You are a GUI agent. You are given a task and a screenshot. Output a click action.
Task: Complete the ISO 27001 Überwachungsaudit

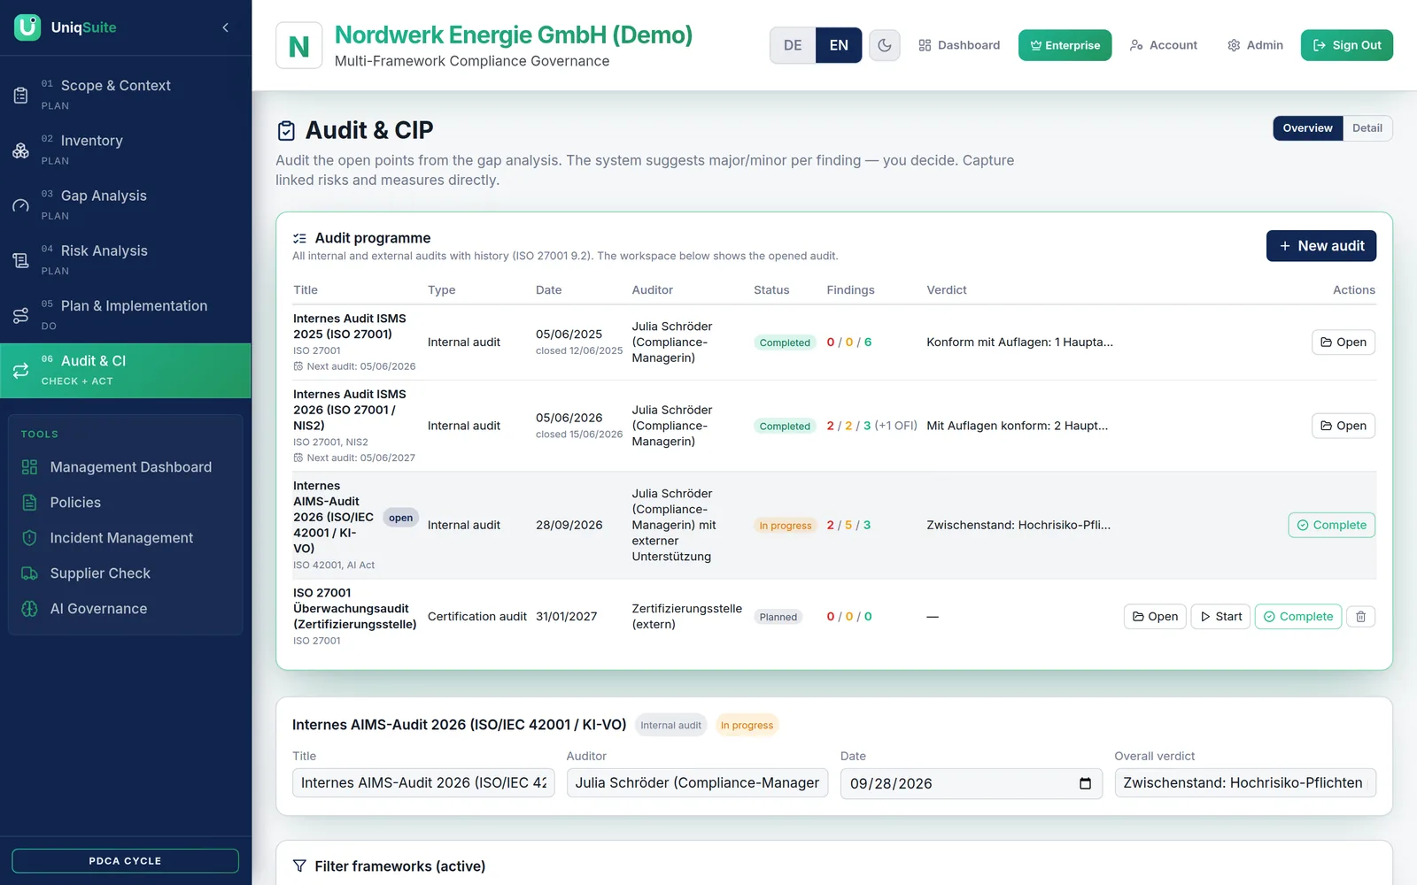click(1298, 617)
